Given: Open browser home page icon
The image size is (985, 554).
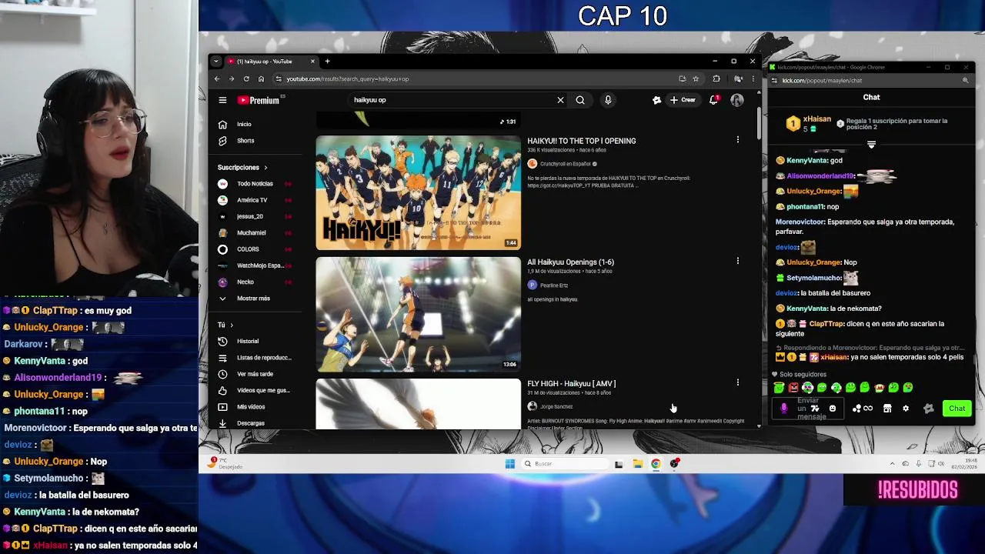Looking at the screenshot, I should 261,78.
